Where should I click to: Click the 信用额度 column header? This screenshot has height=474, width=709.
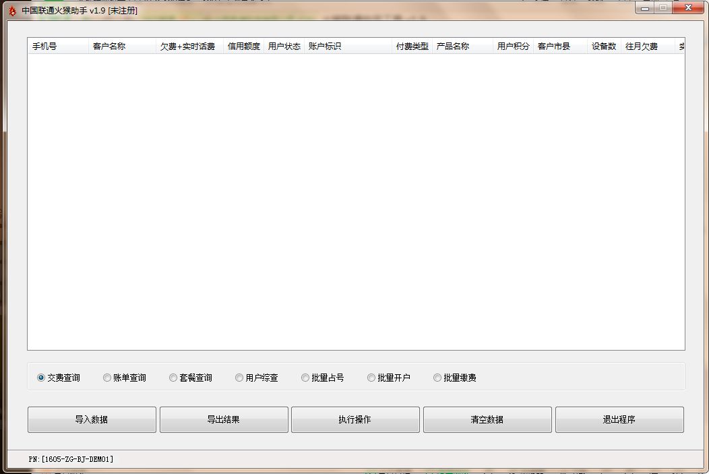click(244, 46)
